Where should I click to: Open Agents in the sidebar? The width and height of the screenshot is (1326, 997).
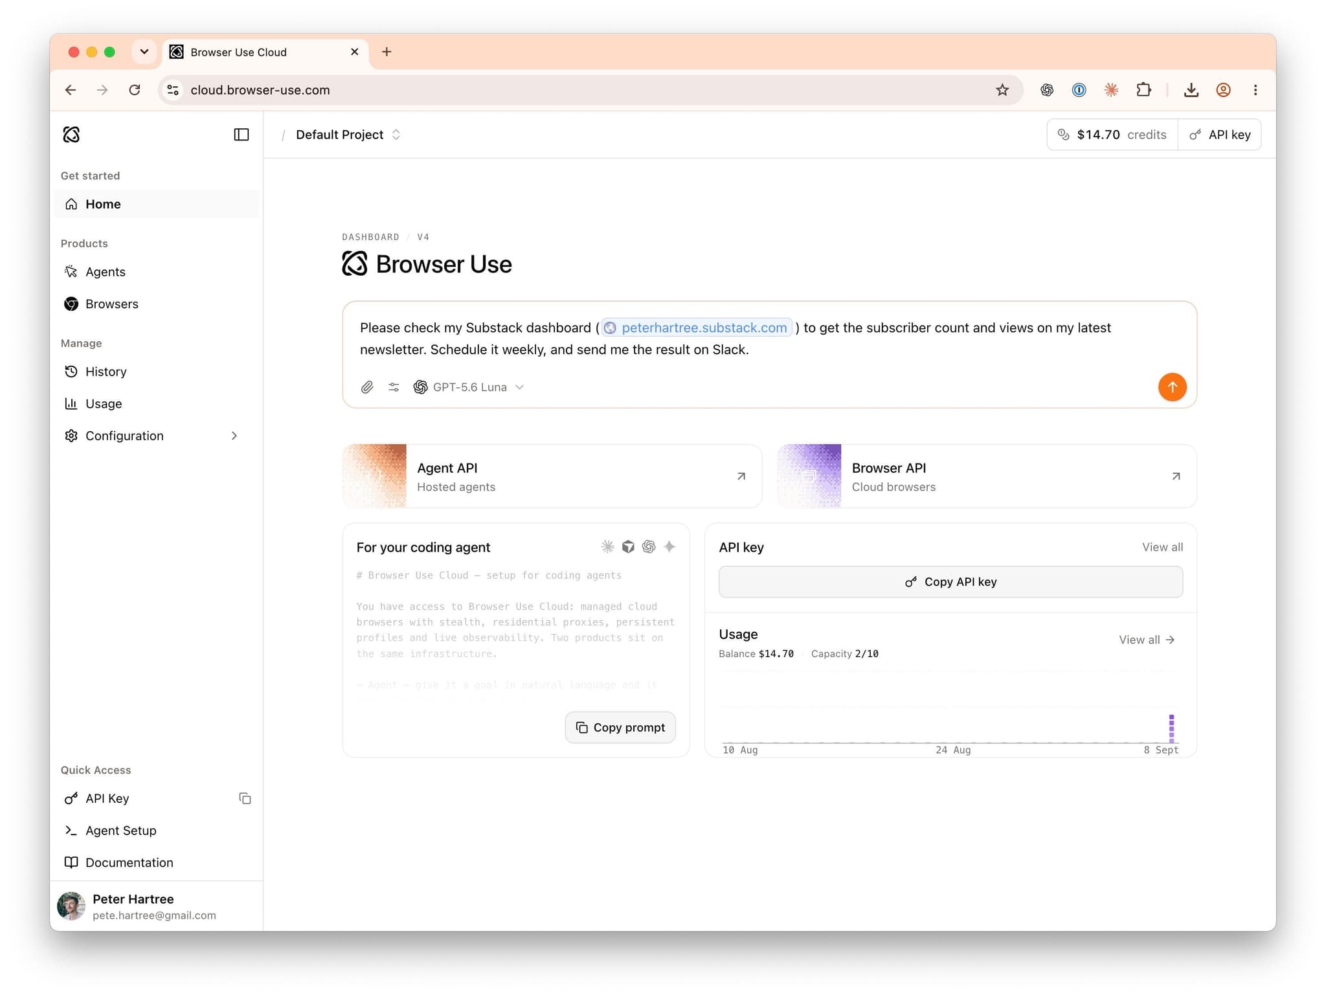tap(156, 272)
